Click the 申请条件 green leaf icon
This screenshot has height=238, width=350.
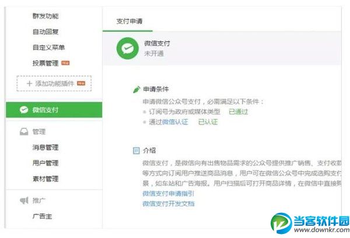[136, 89]
